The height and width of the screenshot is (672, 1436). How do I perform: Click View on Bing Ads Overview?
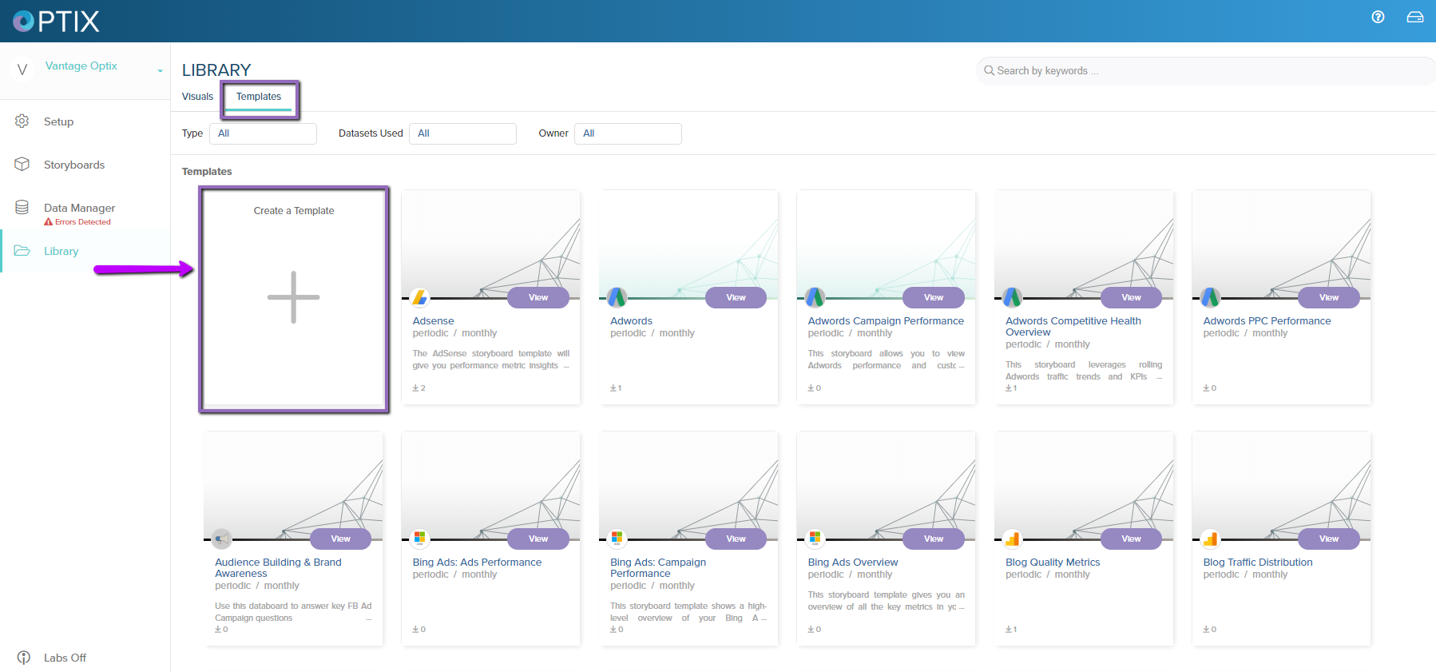933,539
